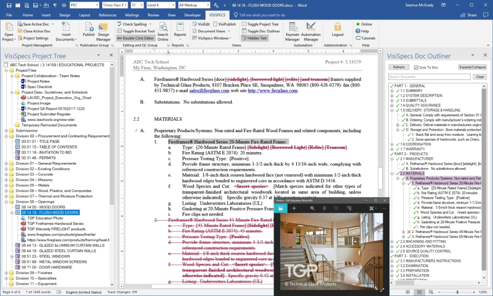Toggle the checkmark for 1.7 WARRANTY
The height and width of the screenshot is (296, 493).
pyautogui.click(x=397, y=149)
